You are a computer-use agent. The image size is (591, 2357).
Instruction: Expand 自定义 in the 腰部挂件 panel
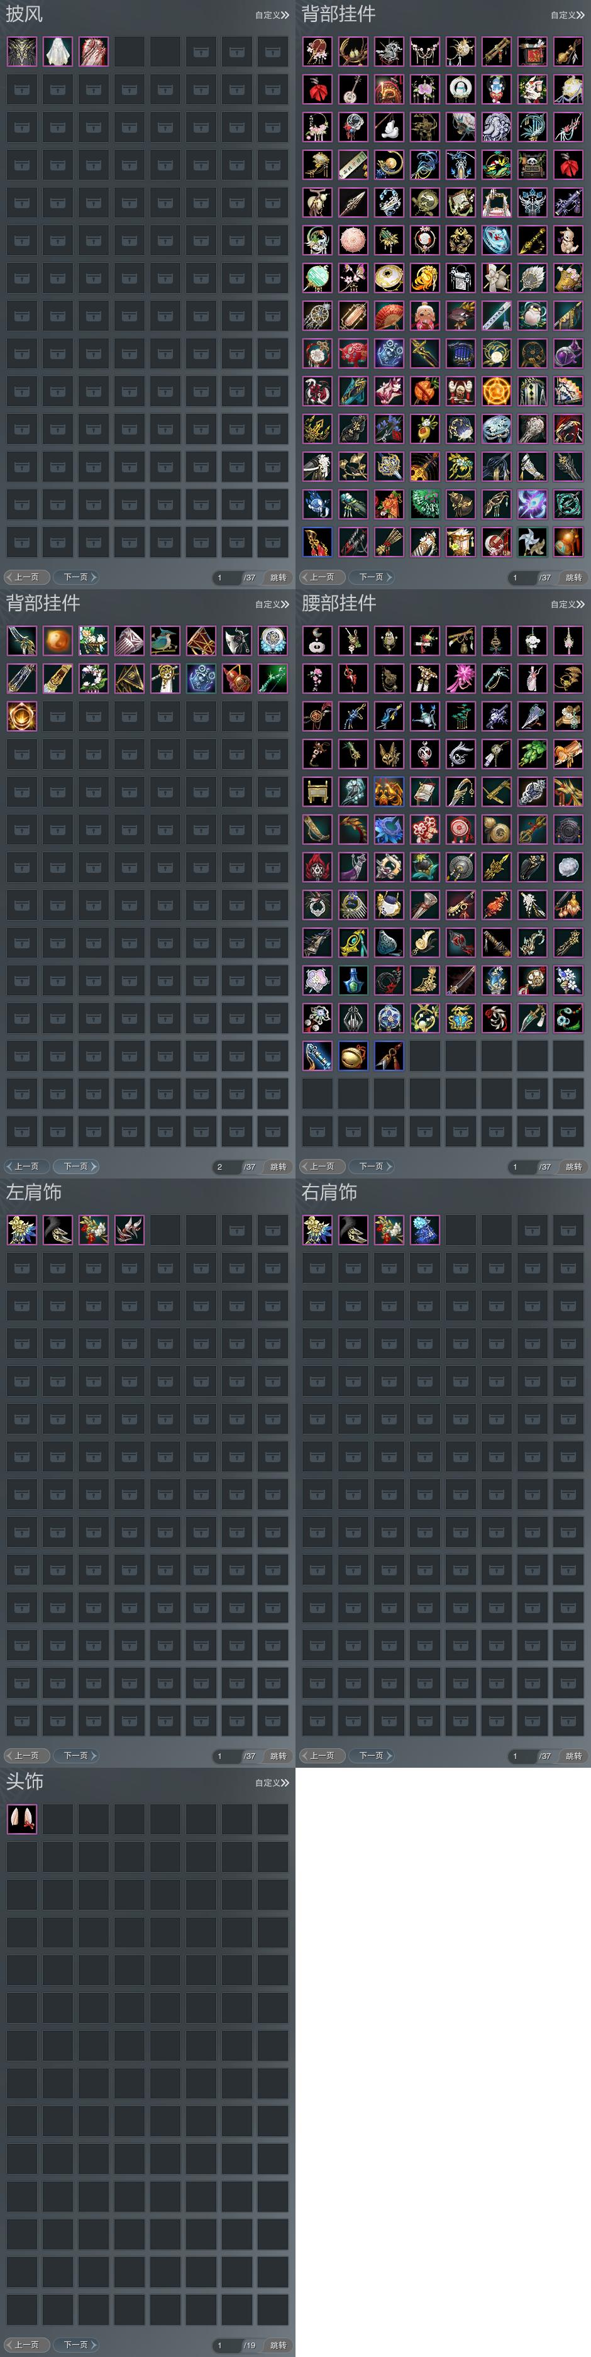click(567, 604)
